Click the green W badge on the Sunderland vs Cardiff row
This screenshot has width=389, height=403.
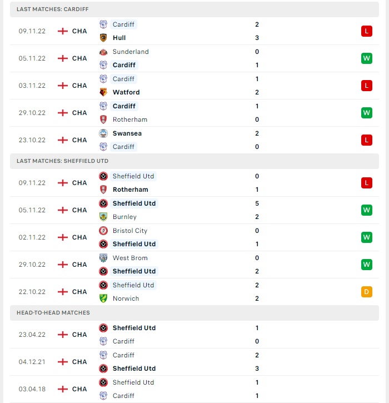pos(367,58)
